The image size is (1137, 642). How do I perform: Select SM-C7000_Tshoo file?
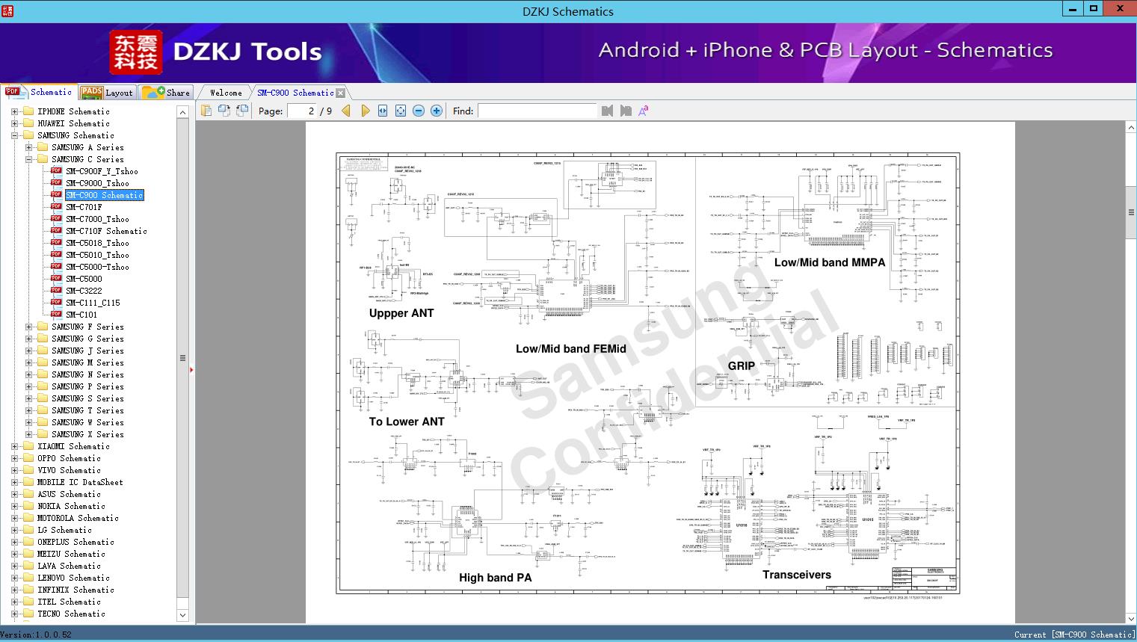tap(97, 219)
